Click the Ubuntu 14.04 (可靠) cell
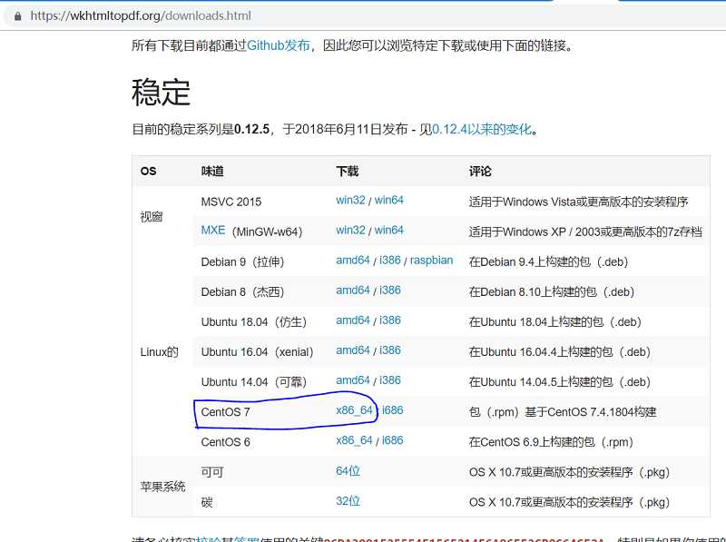This screenshot has height=542, width=726. [254, 382]
